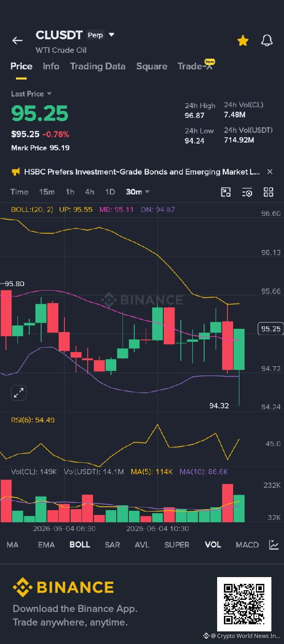Toggle the AVL indicator

click(142, 545)
